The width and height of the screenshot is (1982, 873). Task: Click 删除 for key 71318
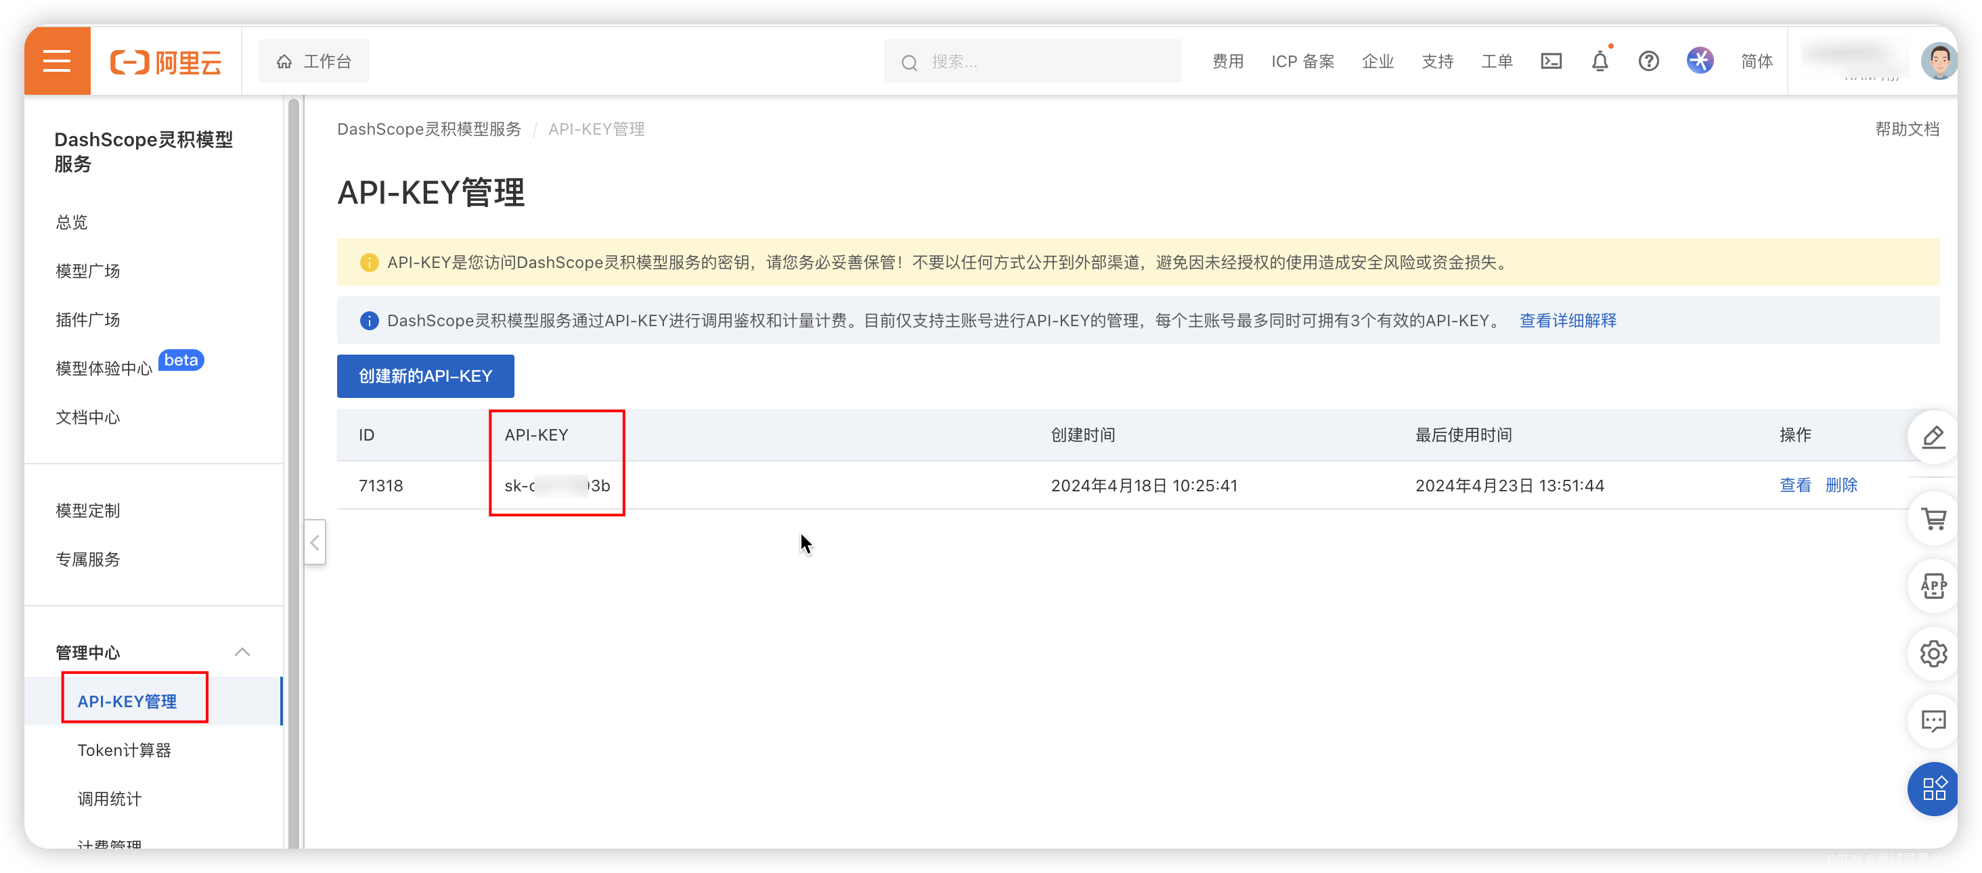(x=1841, y=485)
